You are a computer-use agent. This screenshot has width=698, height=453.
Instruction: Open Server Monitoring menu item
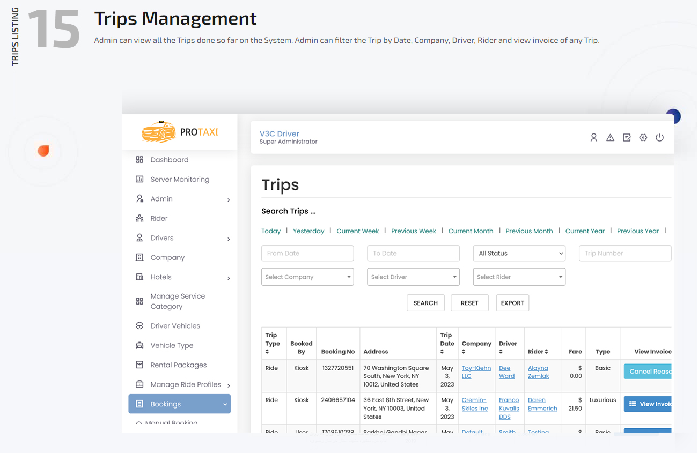click(180, 179)
